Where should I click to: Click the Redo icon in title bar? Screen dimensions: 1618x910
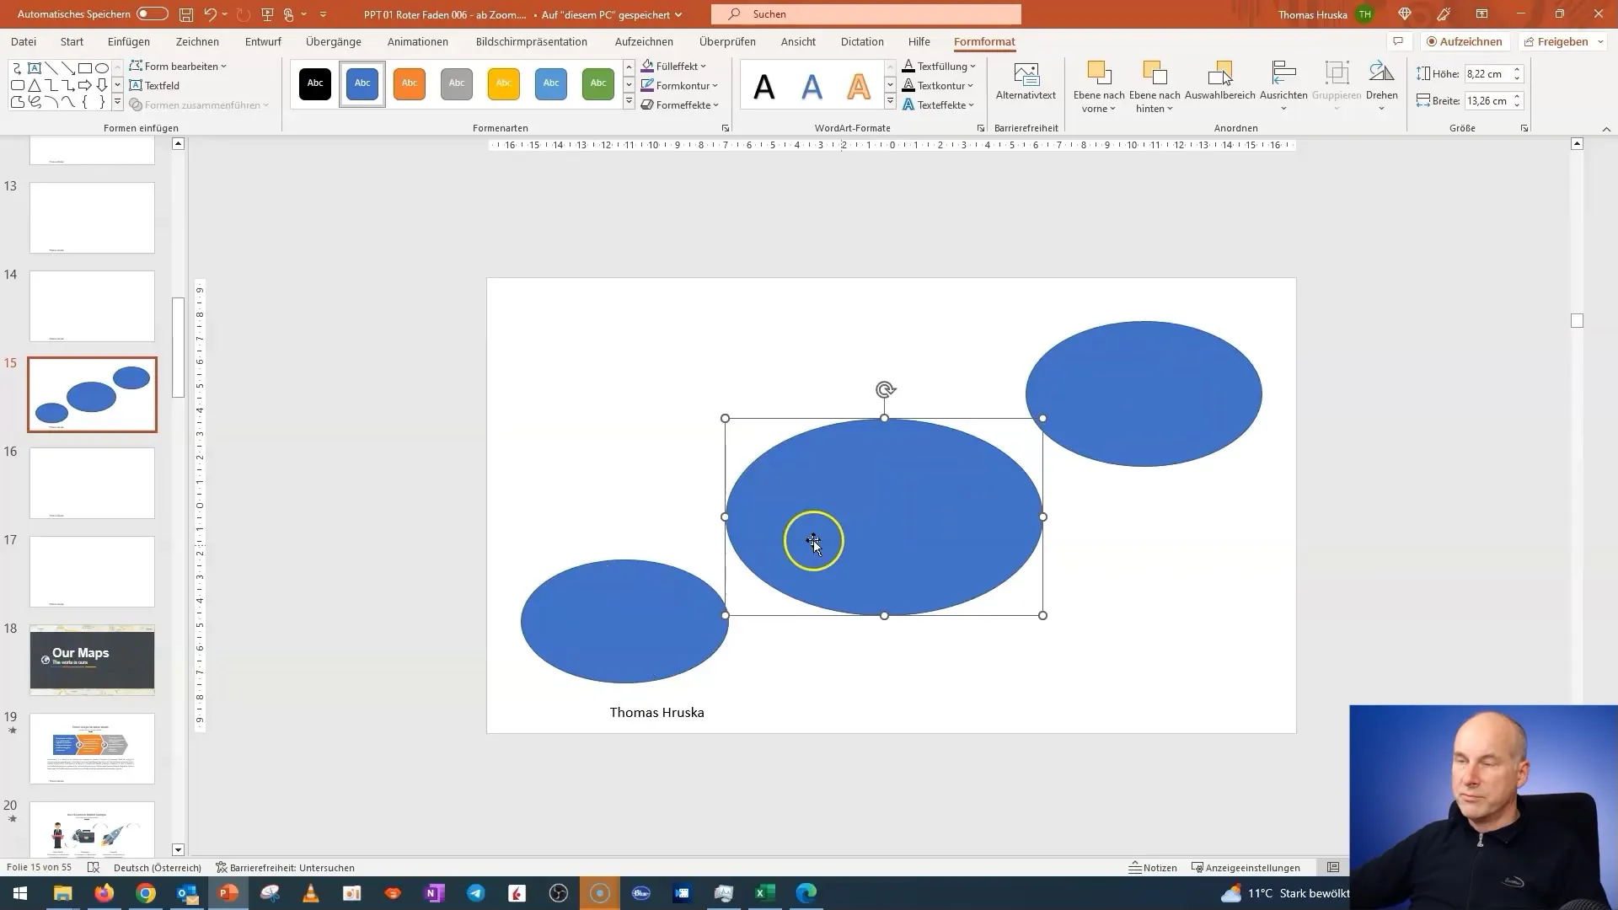pos(244,14)
